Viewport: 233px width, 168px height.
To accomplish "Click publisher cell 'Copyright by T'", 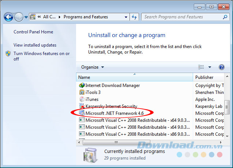I will pyautogui.click(x=210, y=85).
